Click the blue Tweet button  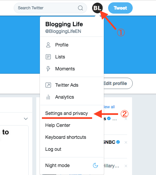coord(120,8)
